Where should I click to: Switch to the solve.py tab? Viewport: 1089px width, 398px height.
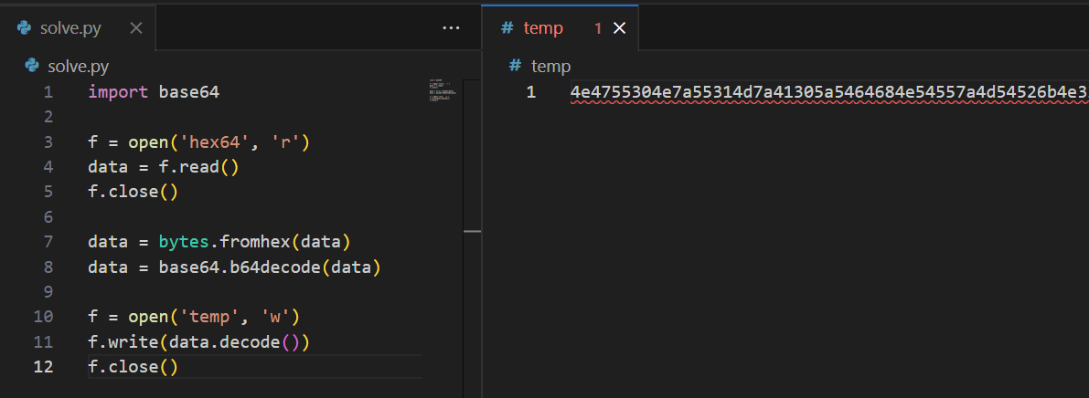point(70,27)
